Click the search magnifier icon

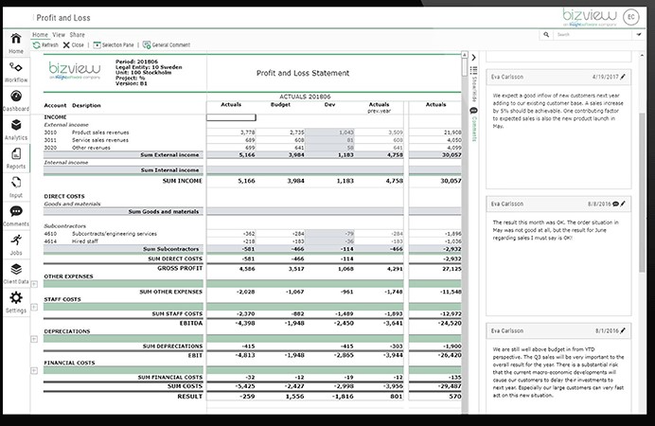(546, 35)
